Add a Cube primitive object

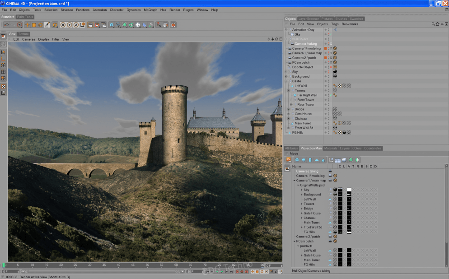point(112,25)
